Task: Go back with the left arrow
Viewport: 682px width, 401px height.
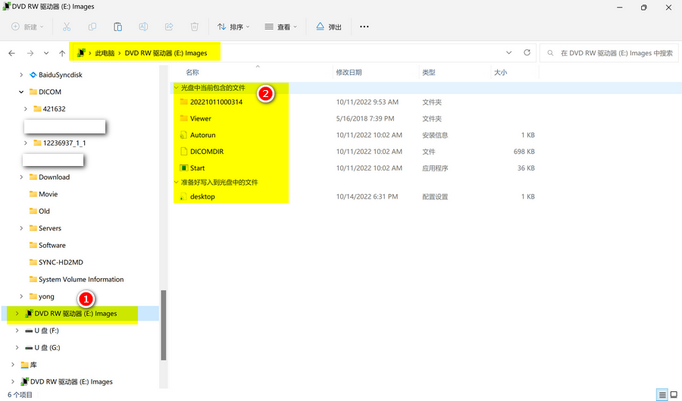Action: click(11, 53)
